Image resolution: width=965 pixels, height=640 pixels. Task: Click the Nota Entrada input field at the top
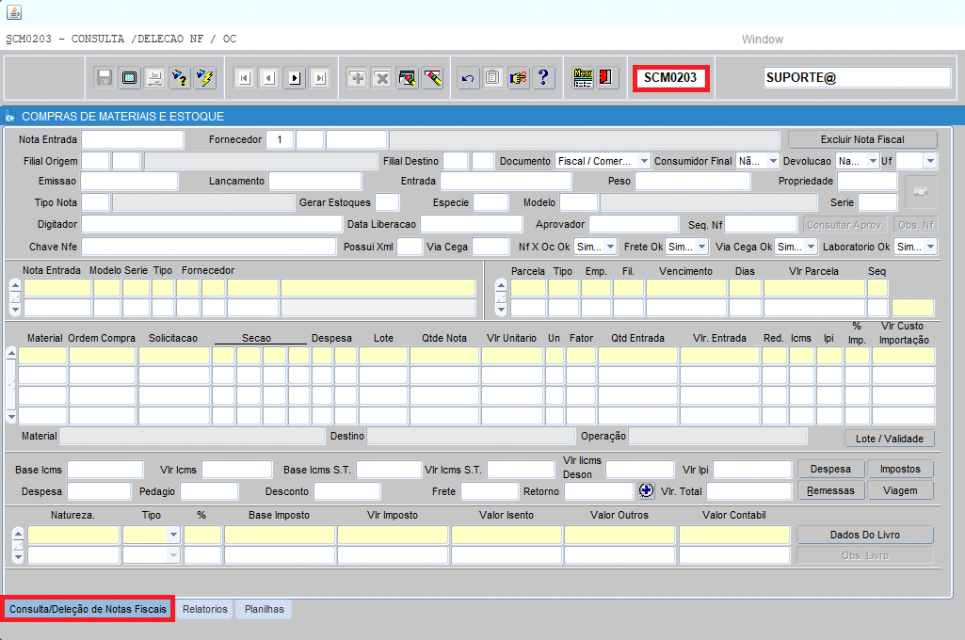pyautogui.click(x=133, y=139)
